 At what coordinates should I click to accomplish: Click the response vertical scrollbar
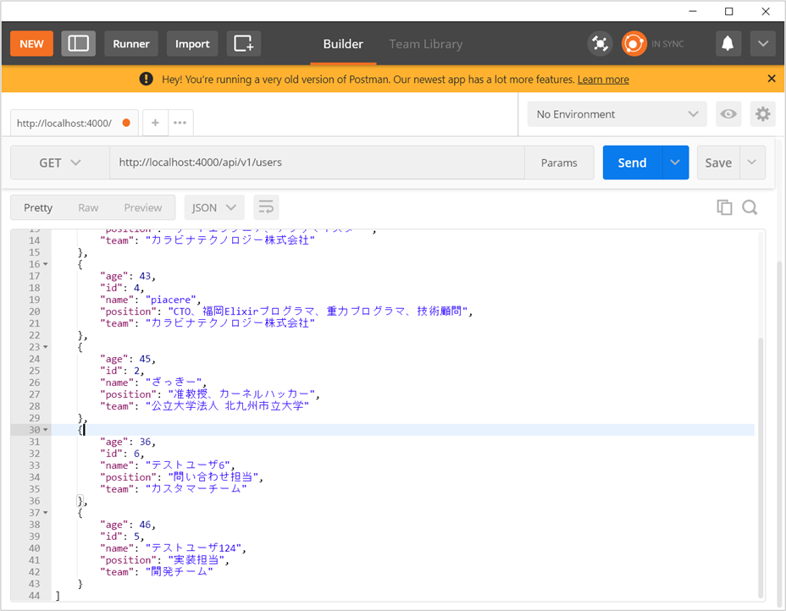click(x=761, y=468)
